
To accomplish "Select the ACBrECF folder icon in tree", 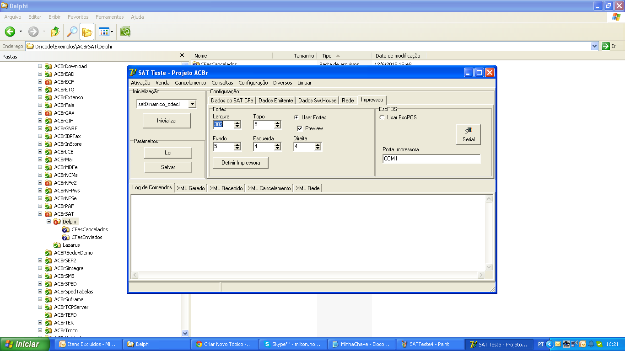I will pos(48,82).
